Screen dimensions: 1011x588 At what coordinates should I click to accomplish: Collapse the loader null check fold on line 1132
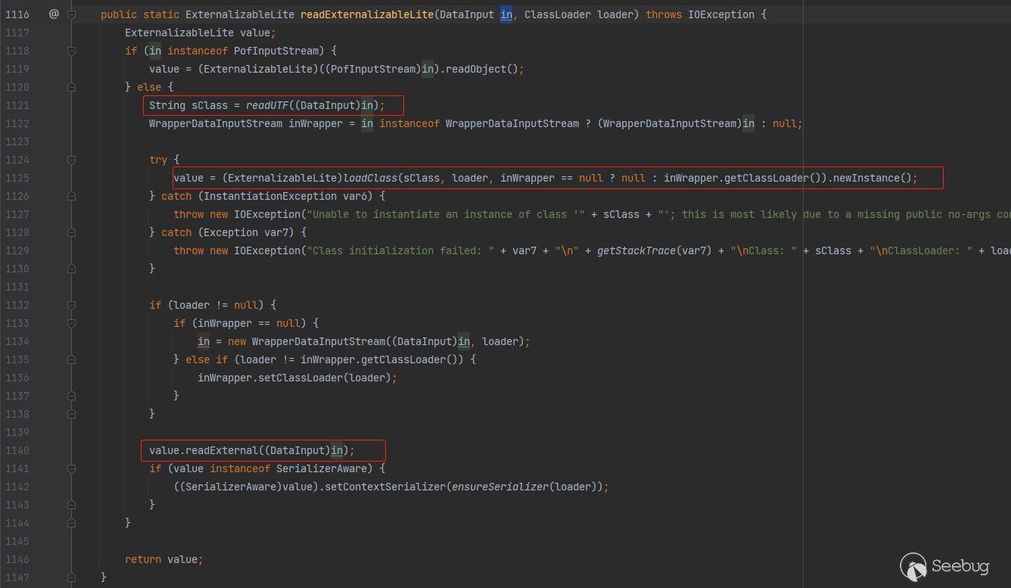[71, 305]
